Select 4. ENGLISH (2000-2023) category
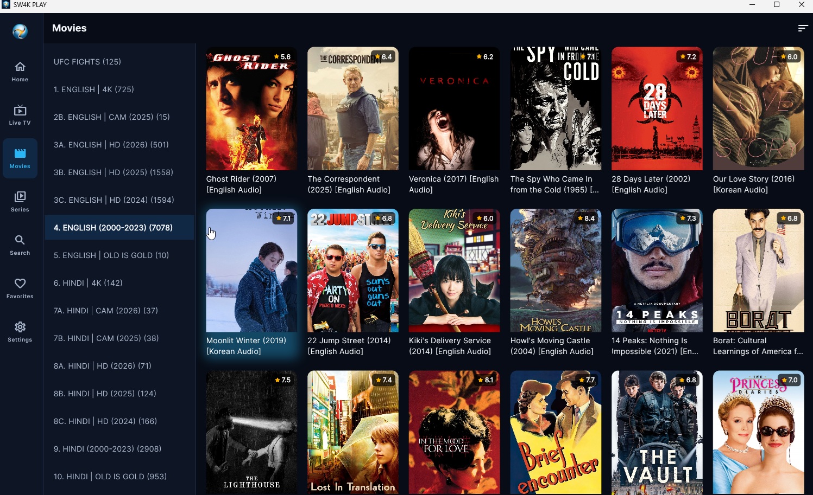Image resolution: width=813 pixels, height=495 pixels. click(119, 228)
